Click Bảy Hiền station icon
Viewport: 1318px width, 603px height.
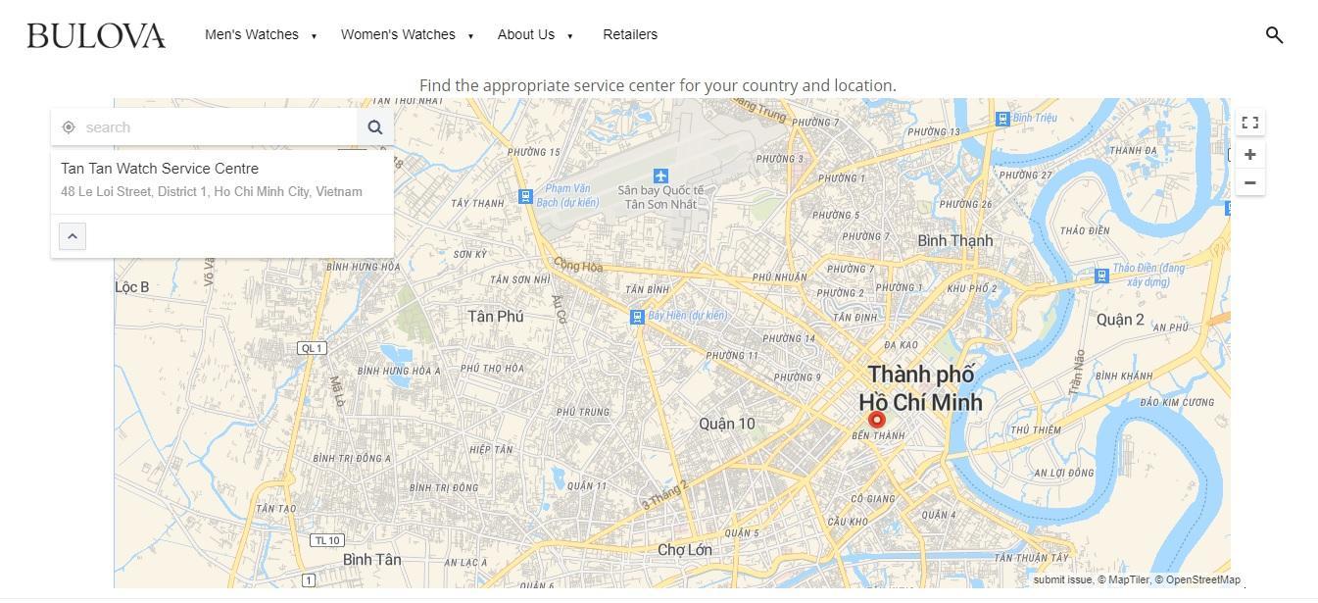pos(637,317)
